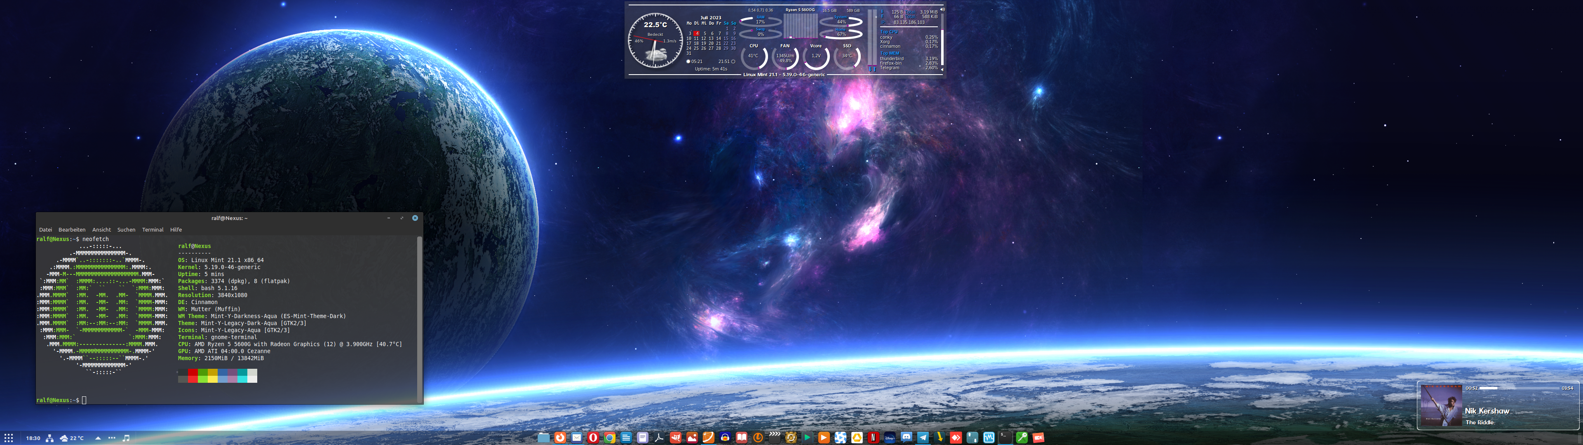The width and height of the screenshot is (1583, 445).
Task: Open the Disney+ dock icon
Action: (890, 438)
